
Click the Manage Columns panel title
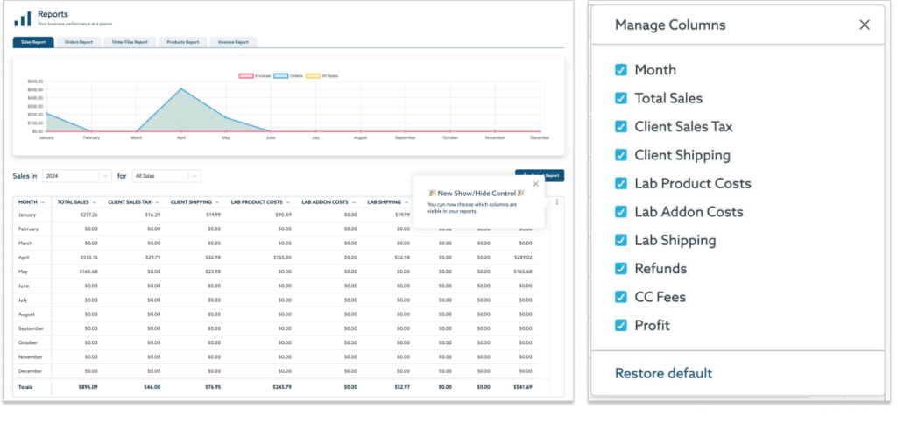point(670,25)
